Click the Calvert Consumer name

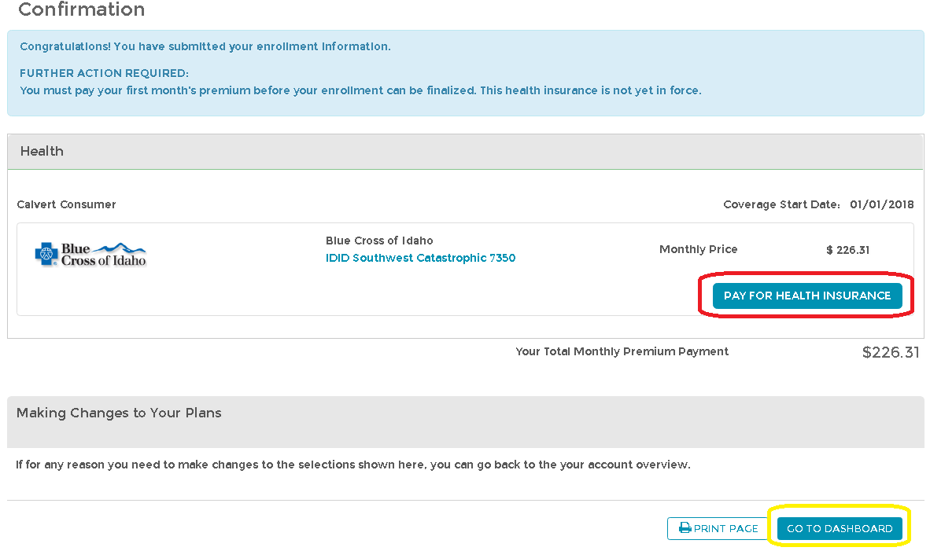66,204
